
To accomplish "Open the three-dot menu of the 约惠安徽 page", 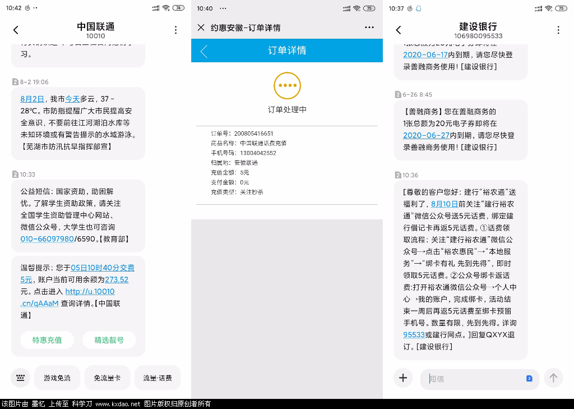I will 369,27.
